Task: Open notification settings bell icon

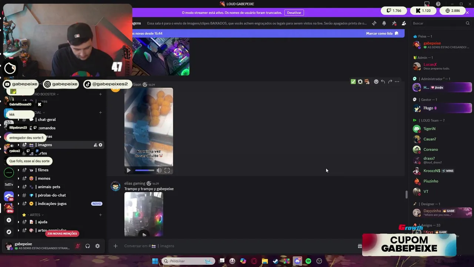Action: 384,23
